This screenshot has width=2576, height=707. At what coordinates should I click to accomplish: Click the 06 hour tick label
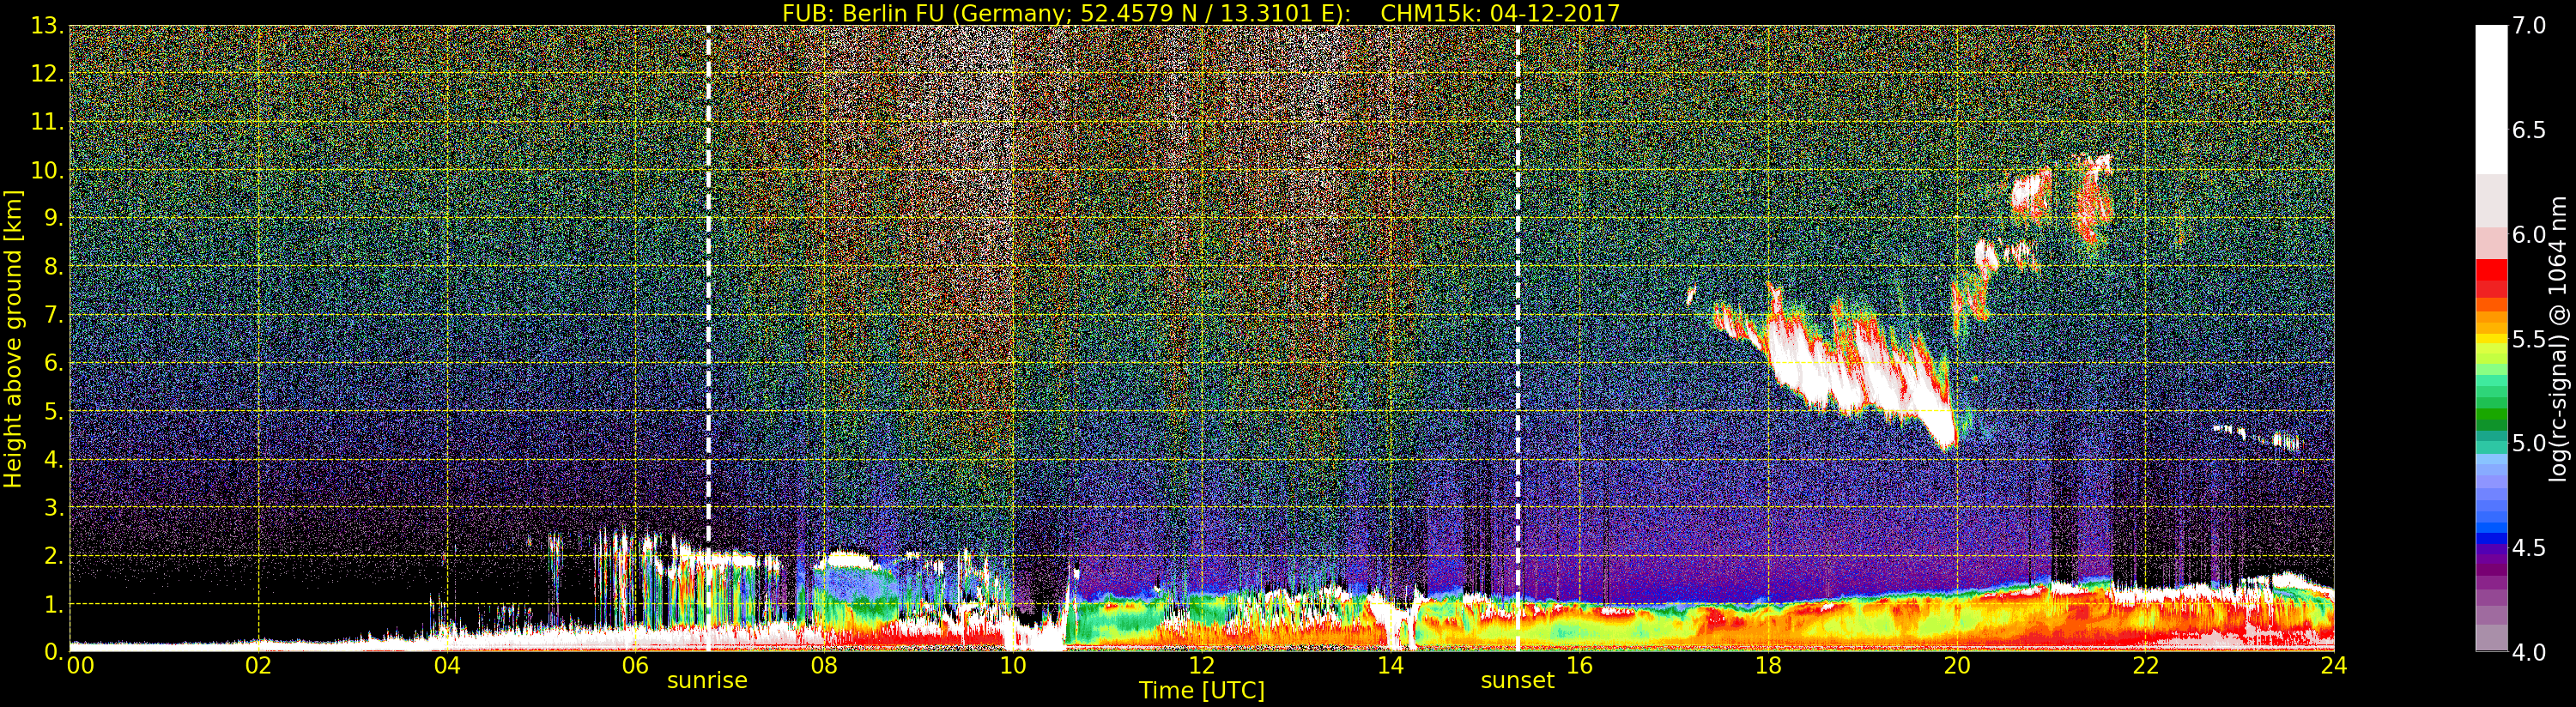(x=635, y=666)
